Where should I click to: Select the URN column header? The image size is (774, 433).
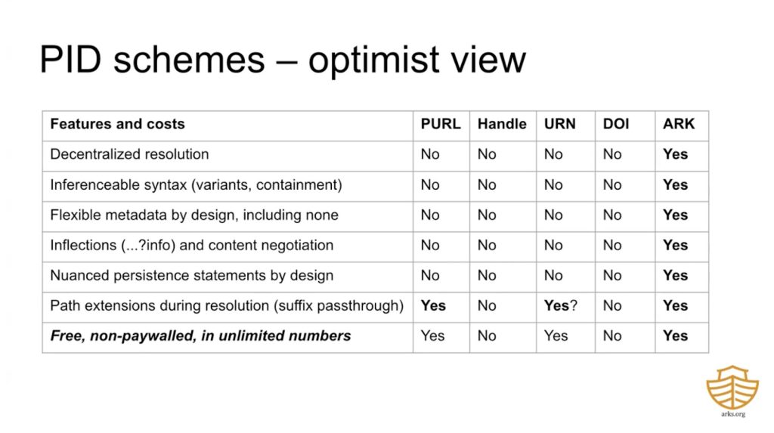pyautogui.click(x=560, y=124)
